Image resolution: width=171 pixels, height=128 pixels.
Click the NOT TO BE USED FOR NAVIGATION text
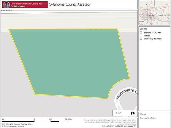click(119, 126)
